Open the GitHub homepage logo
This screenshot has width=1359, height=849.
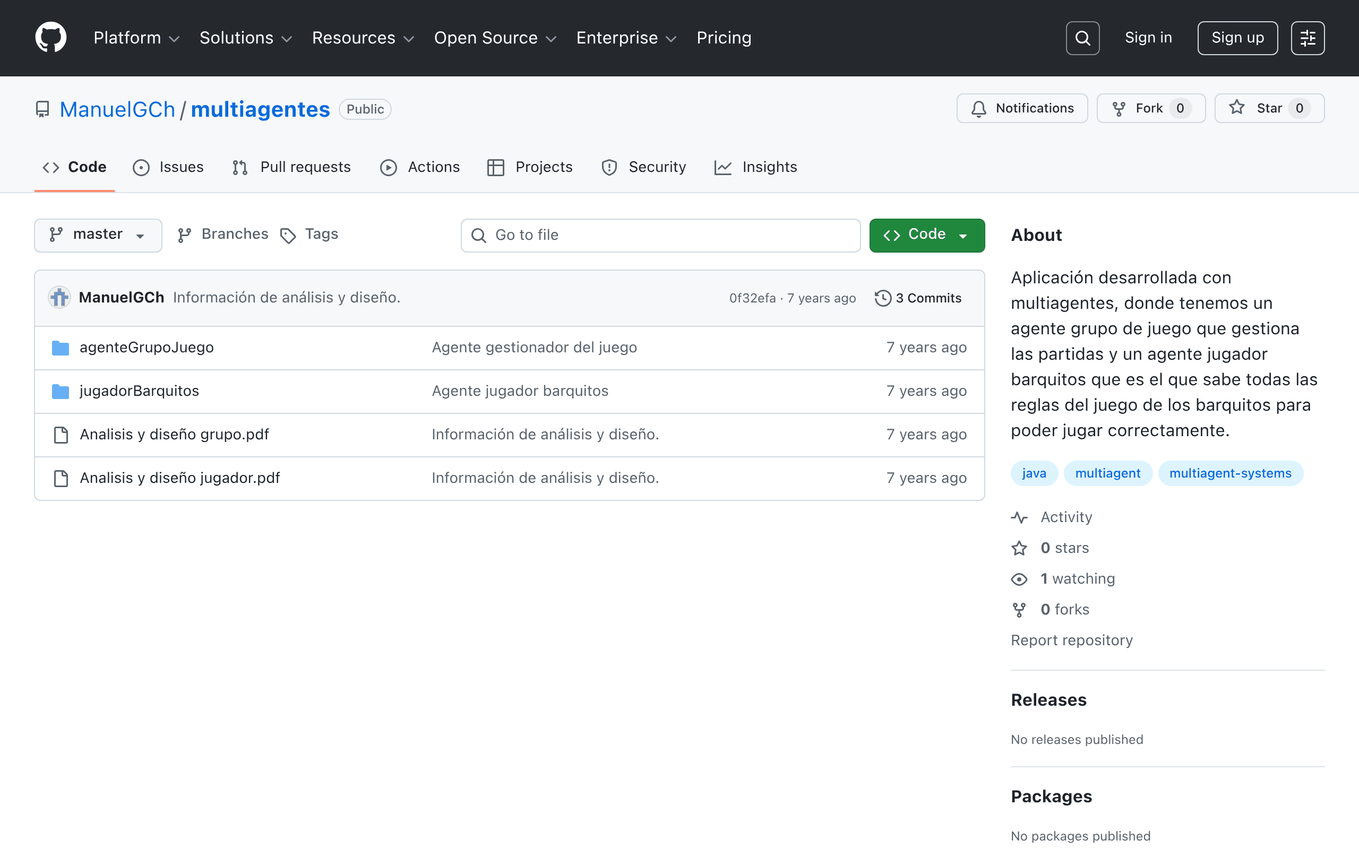pyautogui.click(x=50, y=38)
